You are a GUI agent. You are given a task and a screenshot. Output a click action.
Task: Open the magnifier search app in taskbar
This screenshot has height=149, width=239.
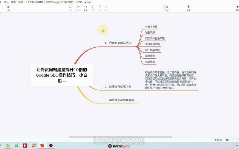(x=34, y=145)
